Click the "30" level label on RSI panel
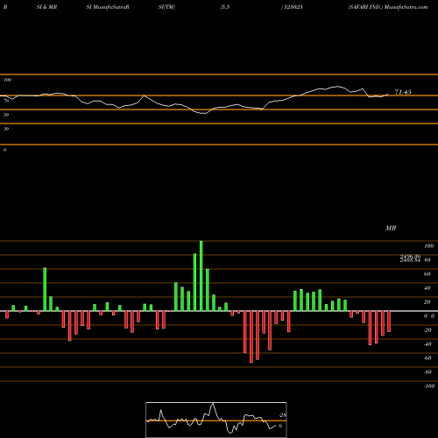438x438 pixels. tap(6, 129)
